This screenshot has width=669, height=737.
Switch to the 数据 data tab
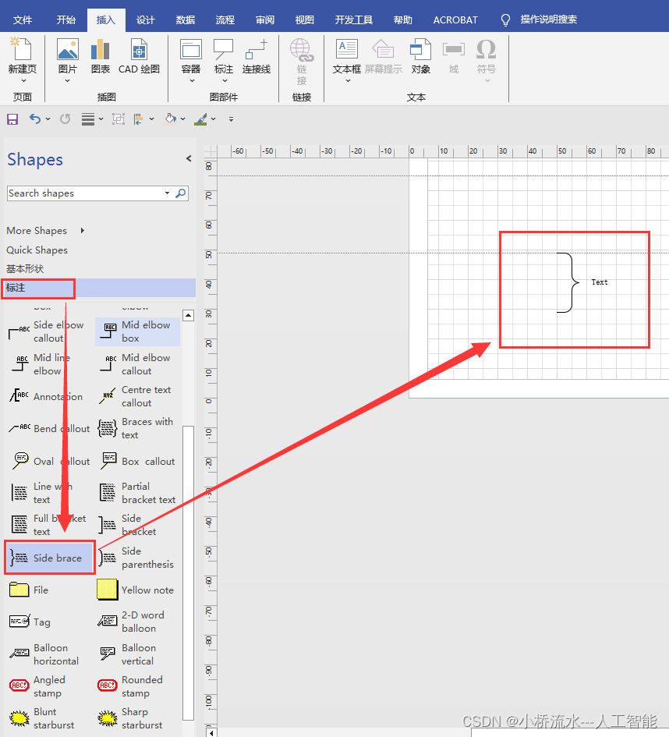185,19
